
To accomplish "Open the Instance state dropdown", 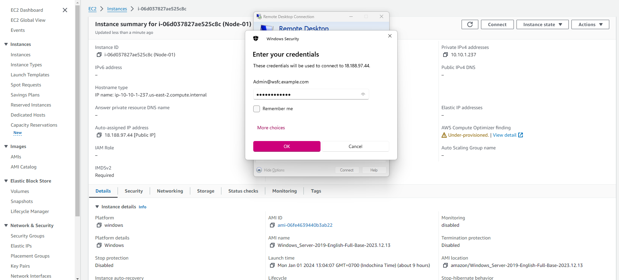I will tap(542, 24).
